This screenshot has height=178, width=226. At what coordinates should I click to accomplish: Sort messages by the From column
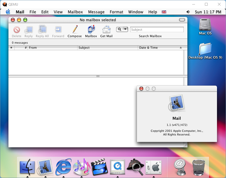52,48
